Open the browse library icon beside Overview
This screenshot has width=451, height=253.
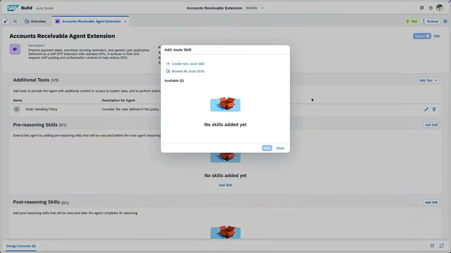(x=15, y=21)
